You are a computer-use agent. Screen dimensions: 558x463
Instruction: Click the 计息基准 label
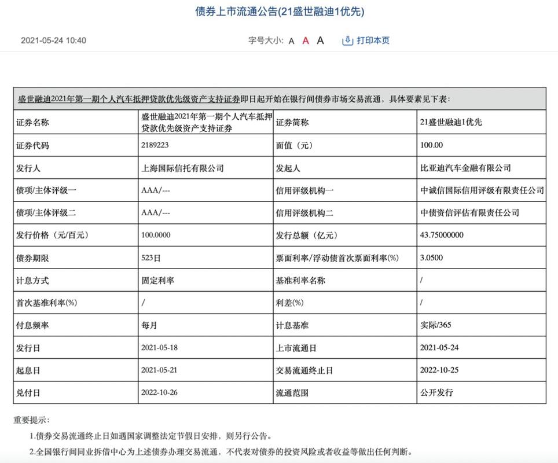[x=292, y=325]
